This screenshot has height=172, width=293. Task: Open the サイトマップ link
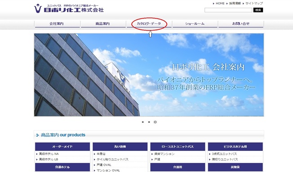coord(254,3)
